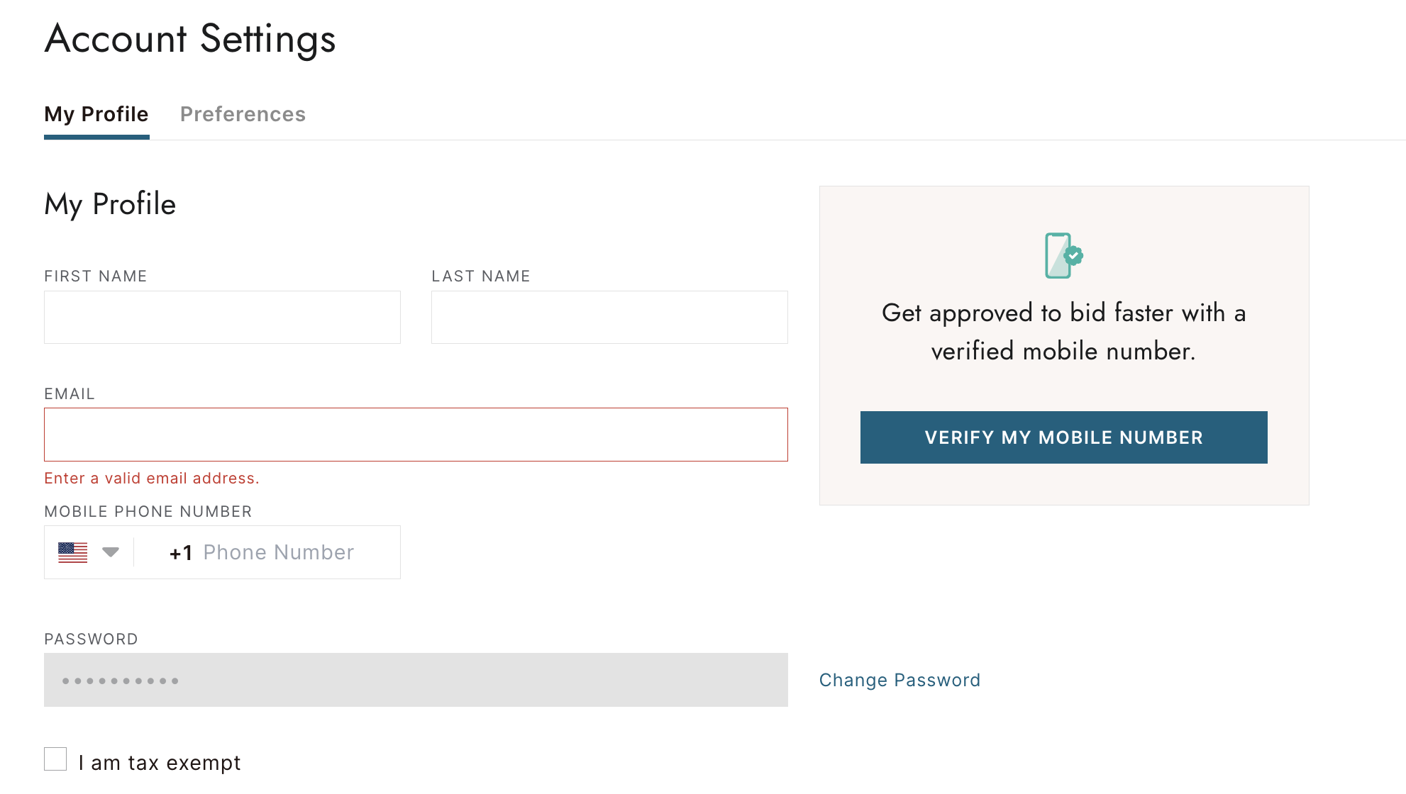
Task: Click the Verify My Mobile Number button
Action: point(1063,437)
